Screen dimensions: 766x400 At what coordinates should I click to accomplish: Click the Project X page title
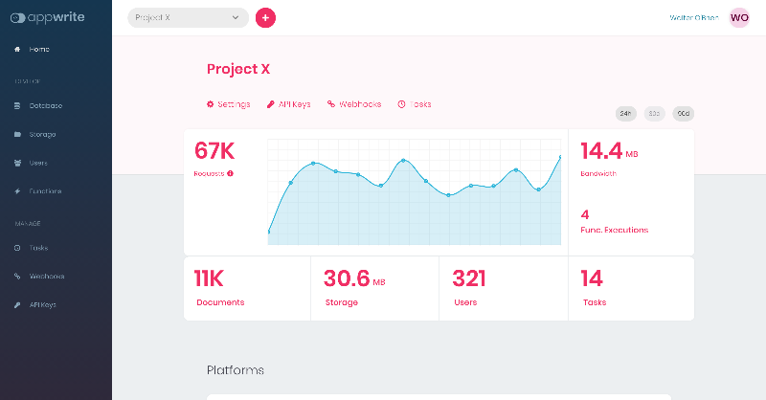(238, 69)
